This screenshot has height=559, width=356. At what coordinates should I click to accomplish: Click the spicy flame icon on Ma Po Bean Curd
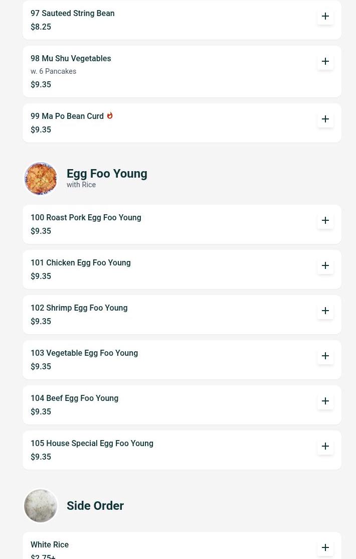pyautogui.click(x=110, y=115)
